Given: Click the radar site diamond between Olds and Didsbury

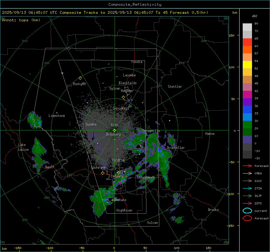Looking at the screenshot, I should click(x=114, y=131).
